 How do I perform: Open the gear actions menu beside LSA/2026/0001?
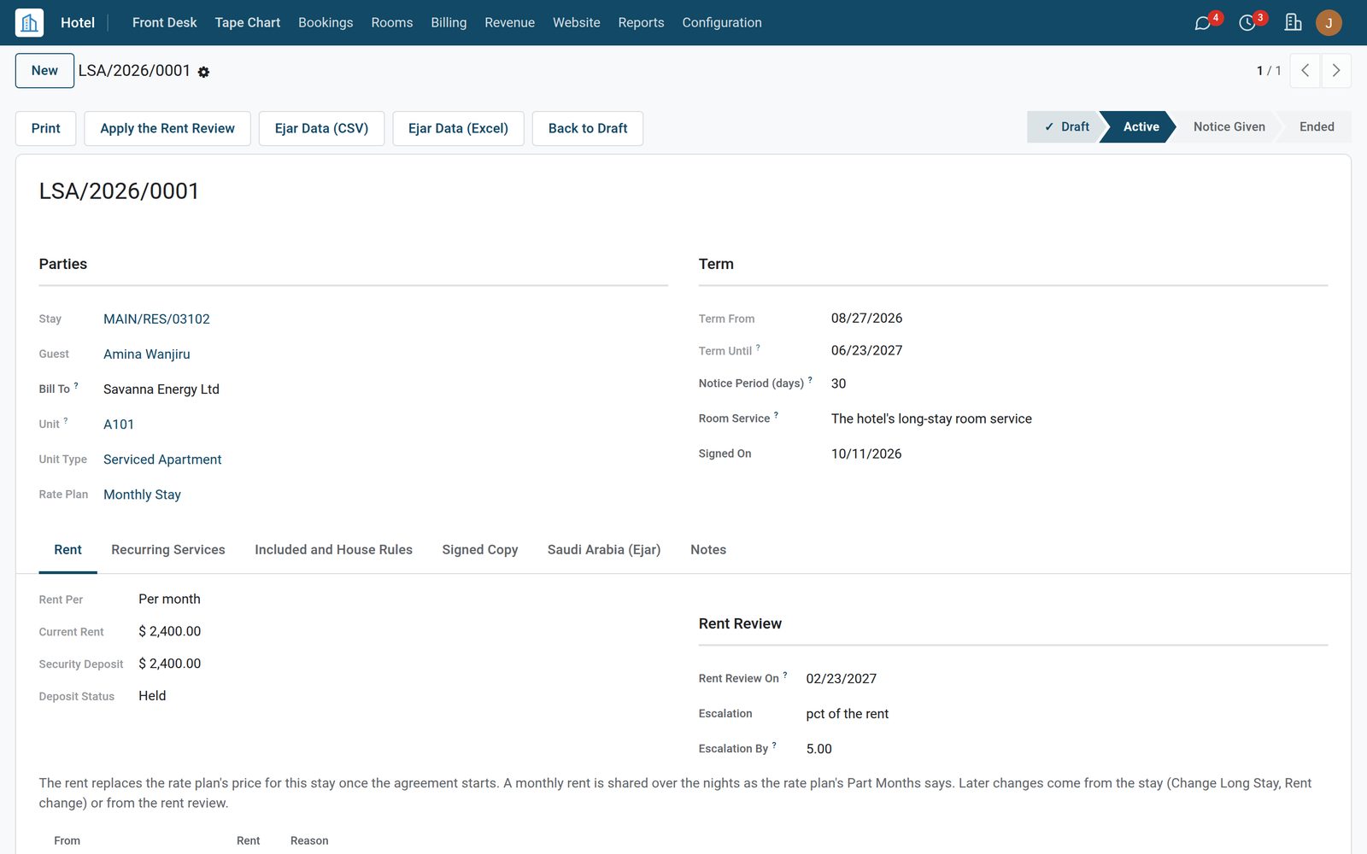click(x=203, y=73)
